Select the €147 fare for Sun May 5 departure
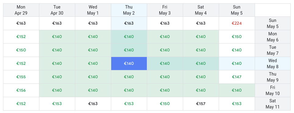The height and width of the screenshot is (113, 294). pyautogui.click(x=237, y=77)
